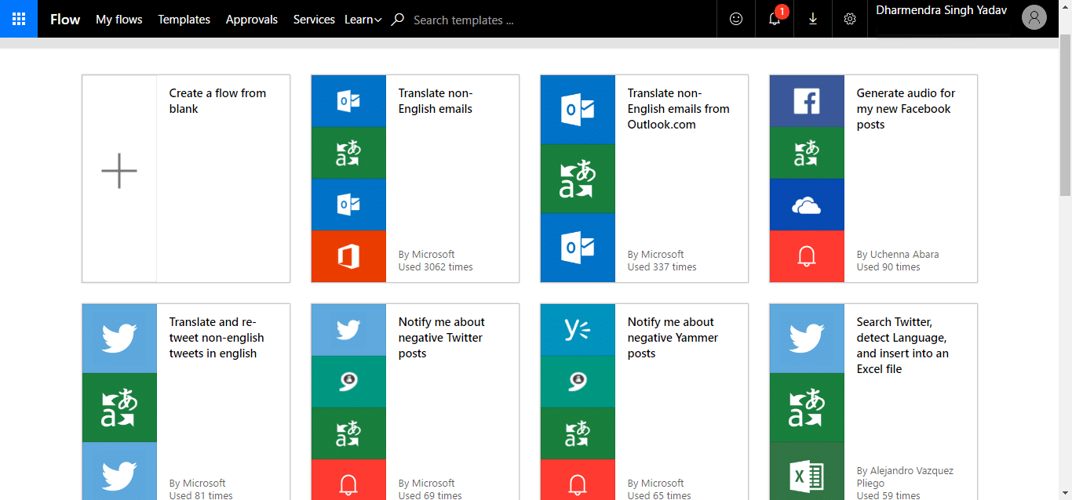Click the Office icon in Translate non-English emails card

click(x=348, y=256)
